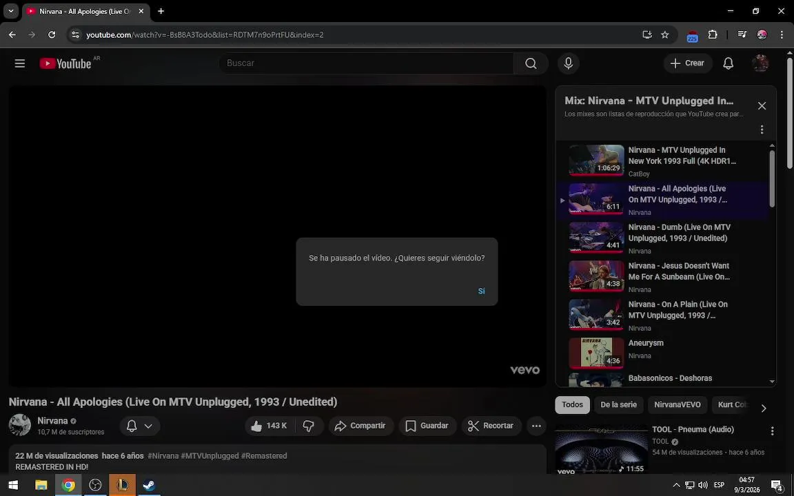Open more actions ellipsis under video
The height and width of the screenshot is (496, 794).
[x=536, y=426]
